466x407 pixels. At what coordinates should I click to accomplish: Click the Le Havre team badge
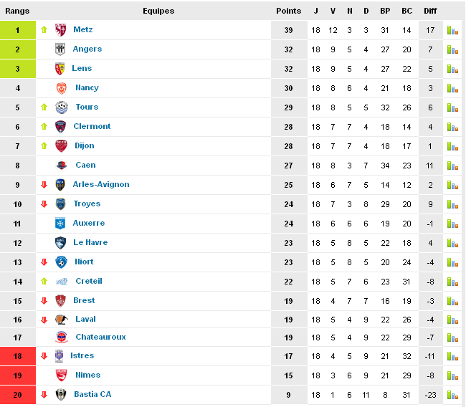click(60, 243)
